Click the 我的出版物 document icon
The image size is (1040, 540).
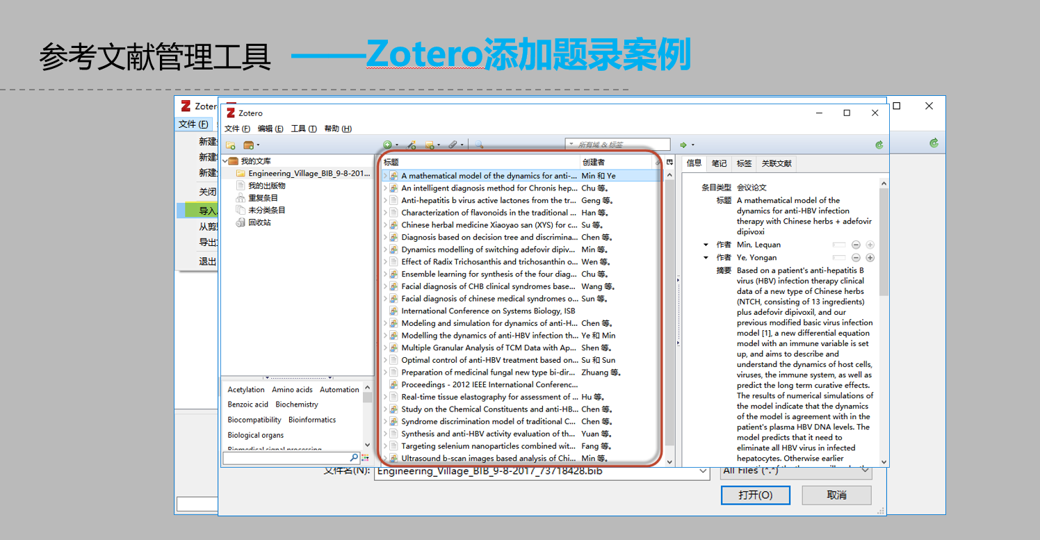click(x=241, y=186)
